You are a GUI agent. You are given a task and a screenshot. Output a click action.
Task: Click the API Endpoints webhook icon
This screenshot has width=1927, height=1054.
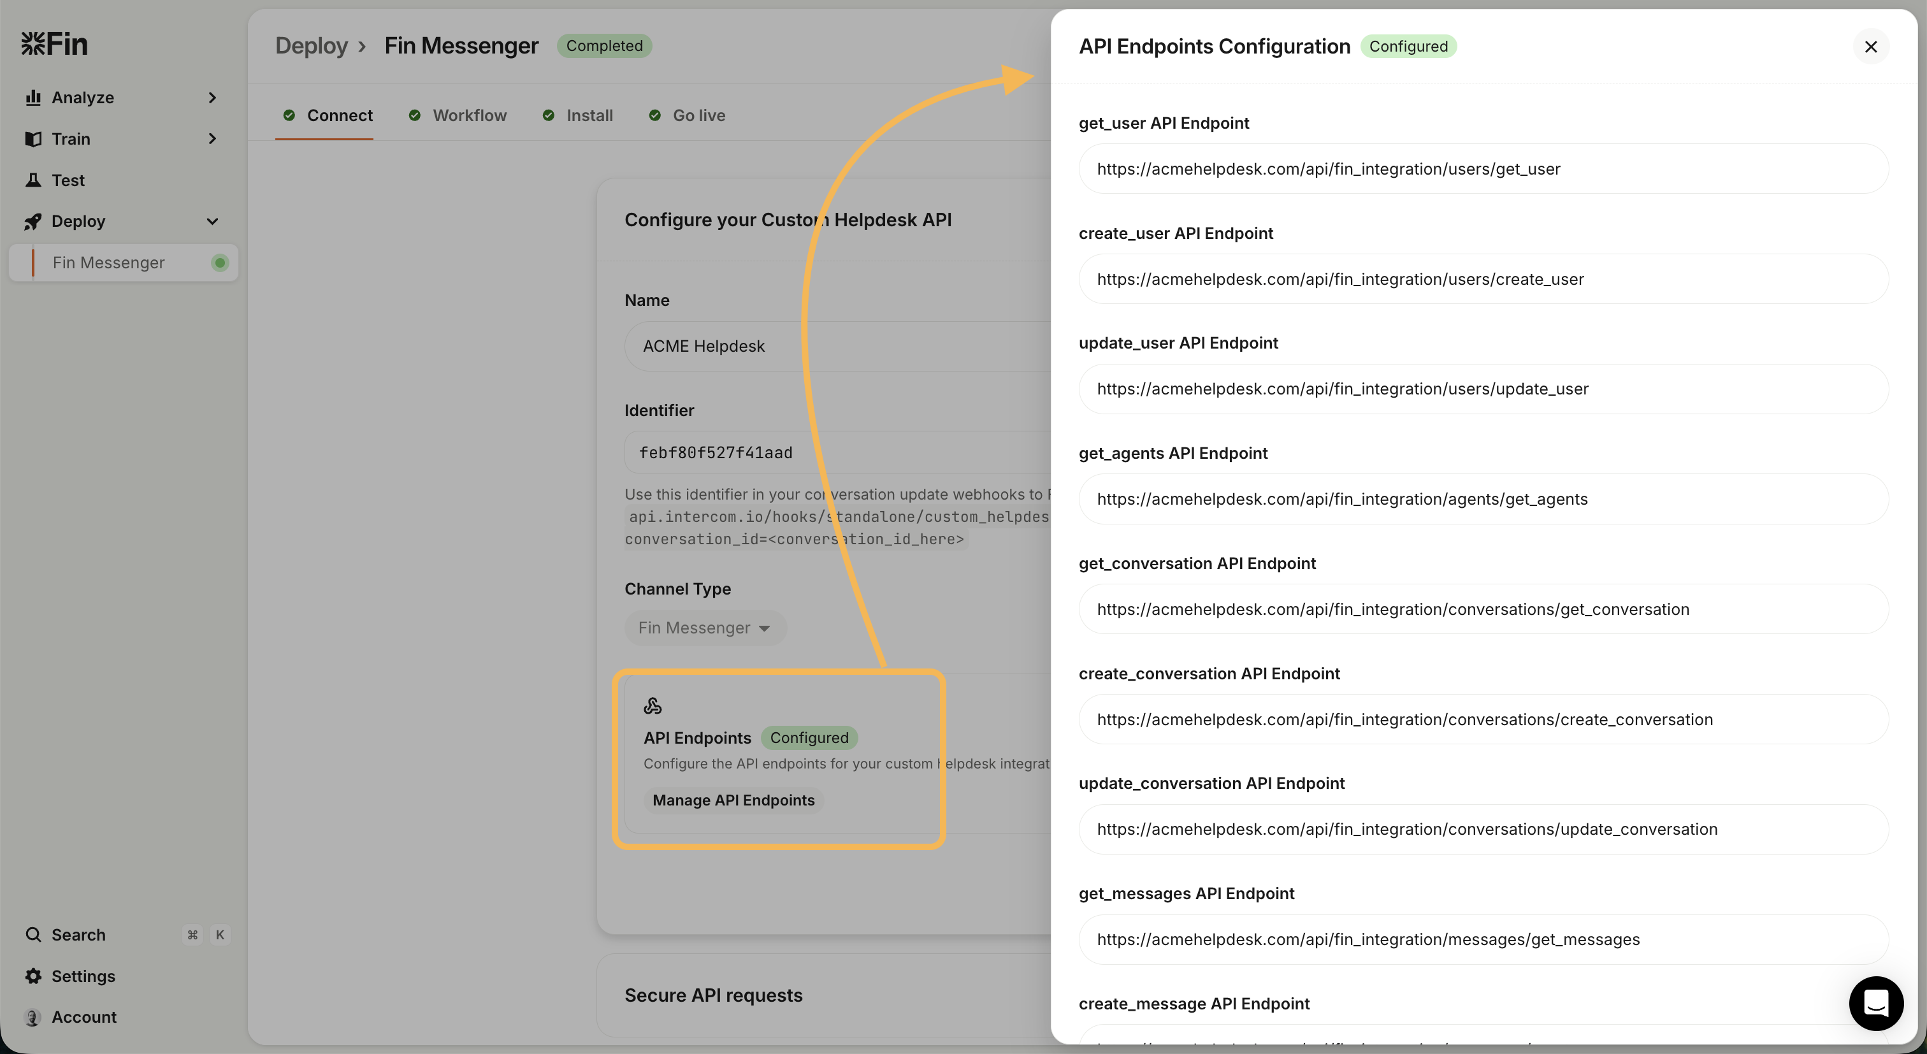click(x=653, y=705)
